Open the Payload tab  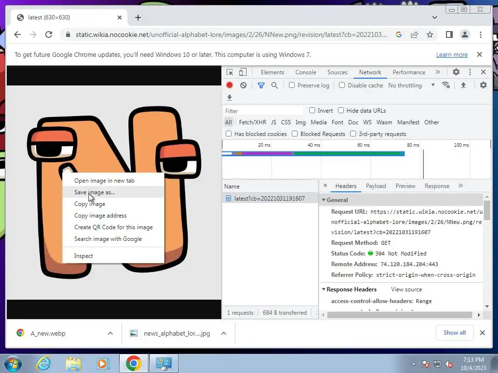376,186
